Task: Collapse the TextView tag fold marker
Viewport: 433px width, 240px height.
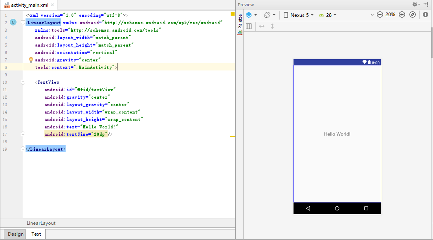Action: coord(23,82)
